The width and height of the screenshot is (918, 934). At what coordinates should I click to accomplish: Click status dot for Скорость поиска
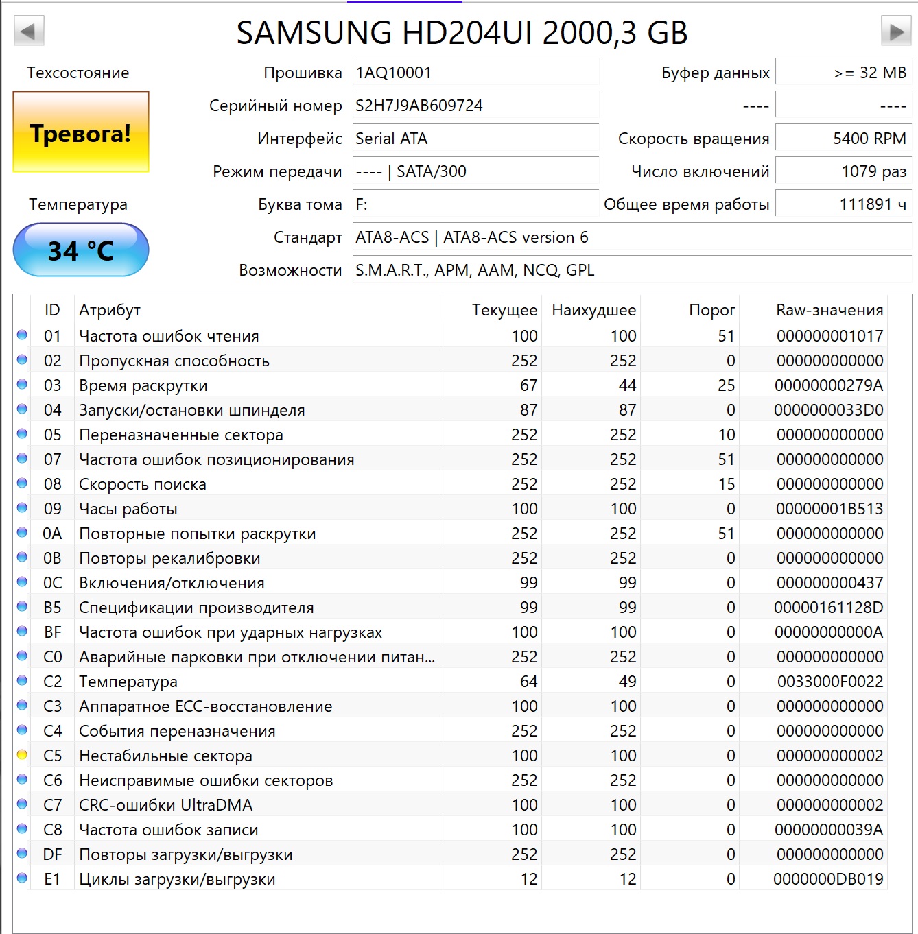22,483
